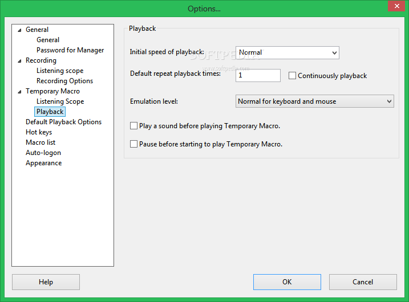The height and width of the screenshot is (302, 409).
Task: Toggle Play a sound before playing checkbox
Action: coord(134,126)
